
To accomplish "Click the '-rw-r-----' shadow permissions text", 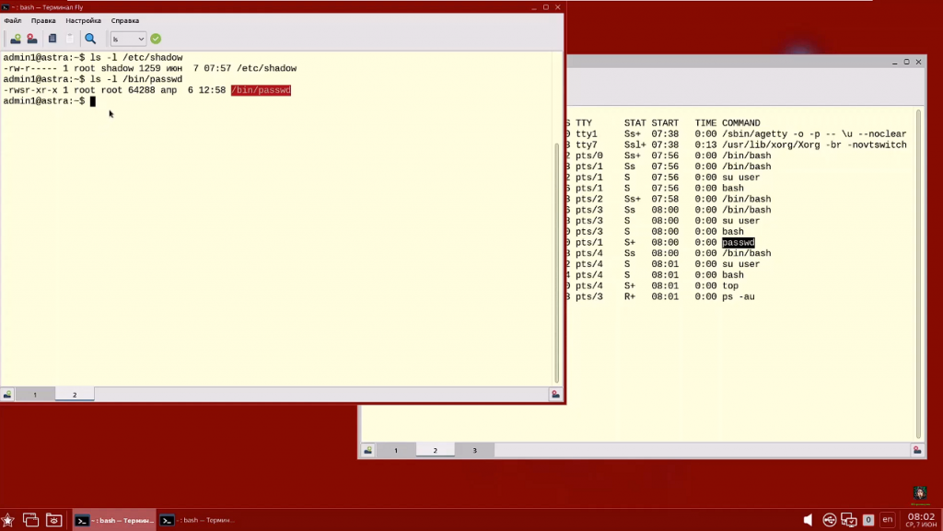I will coord(30,68).
